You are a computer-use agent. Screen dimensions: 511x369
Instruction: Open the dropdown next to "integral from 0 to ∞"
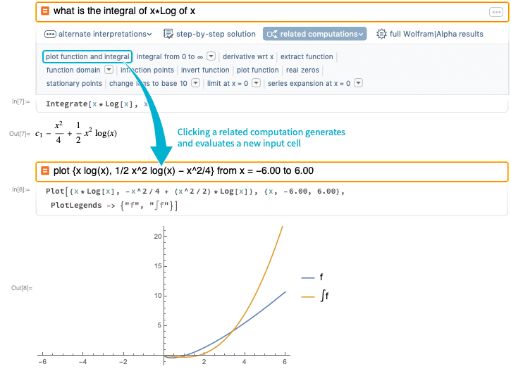click(211, 56)
